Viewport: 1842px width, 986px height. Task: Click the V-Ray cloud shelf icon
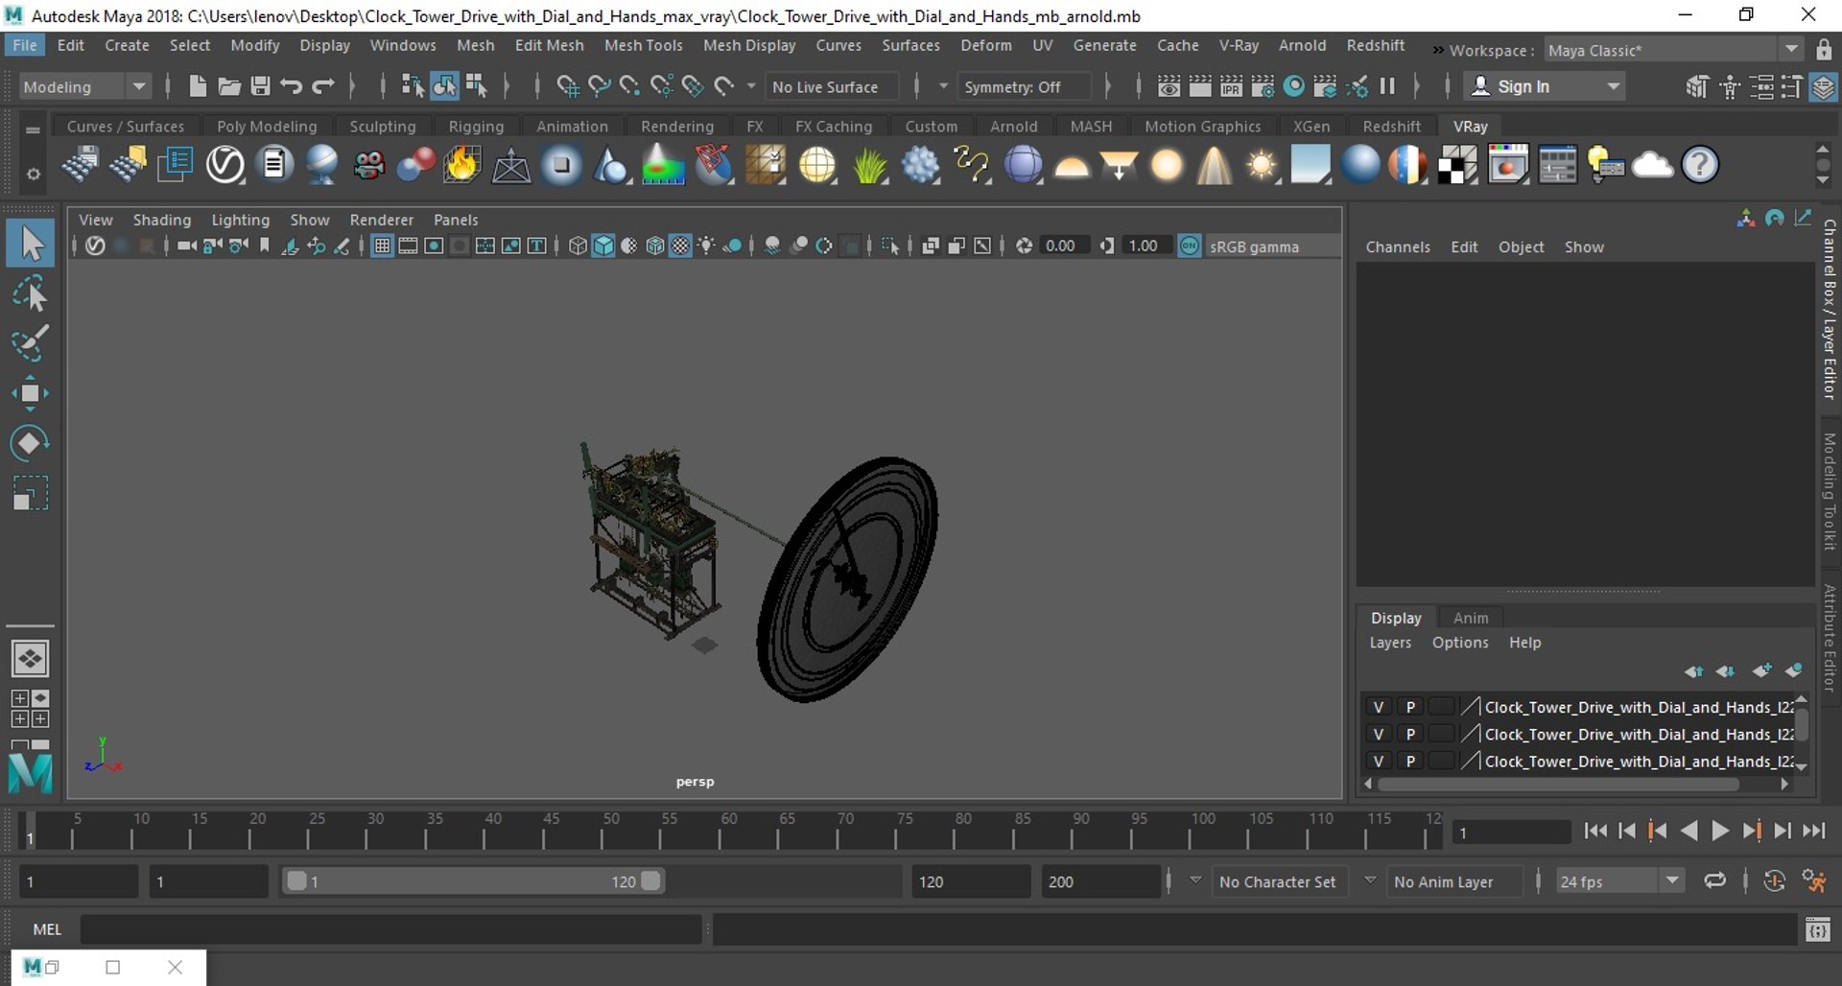coord(1652,165)
